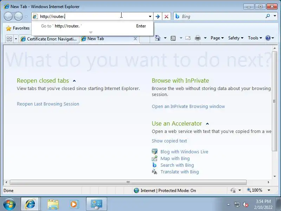
Task: Click the search magnifier icon
Action: point(268,16)
